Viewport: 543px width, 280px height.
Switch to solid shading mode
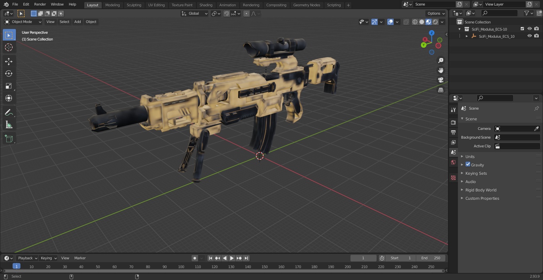tap(422, 22)
